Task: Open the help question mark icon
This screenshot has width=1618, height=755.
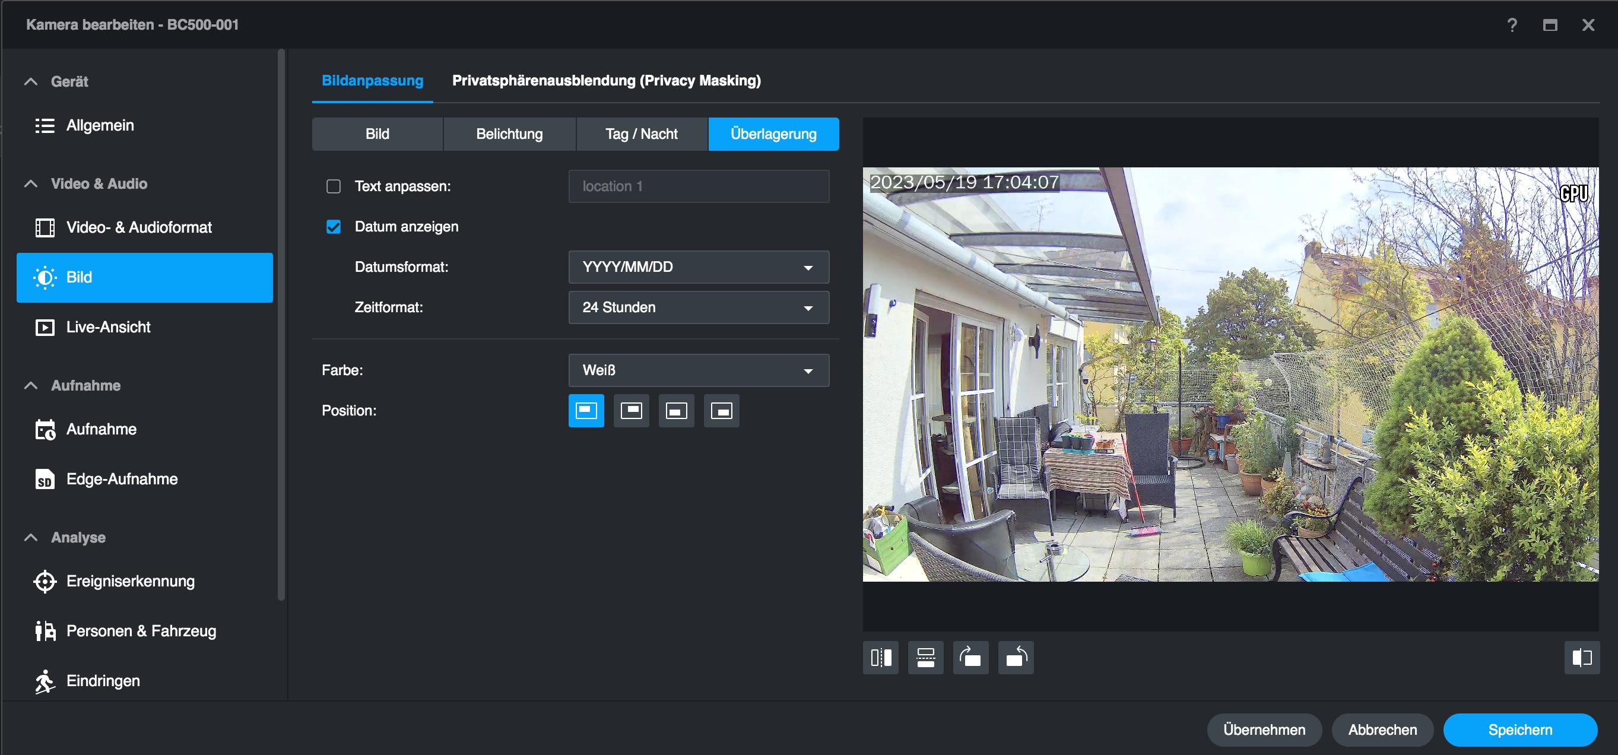Action: coord(1512,25)
